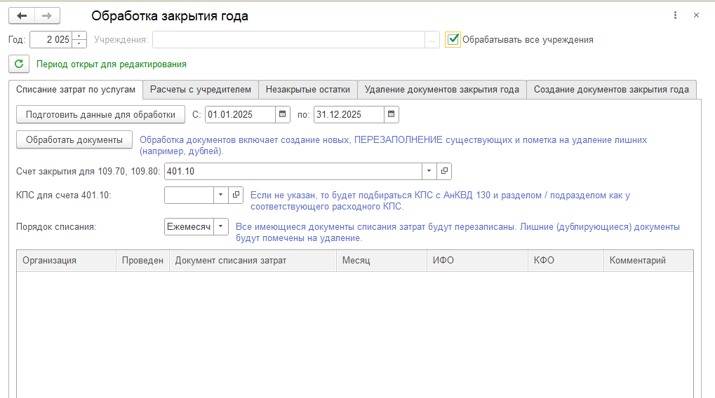Click the hint starting Если не указан
This screenshot has height=398, width=715.
(440, 201)
